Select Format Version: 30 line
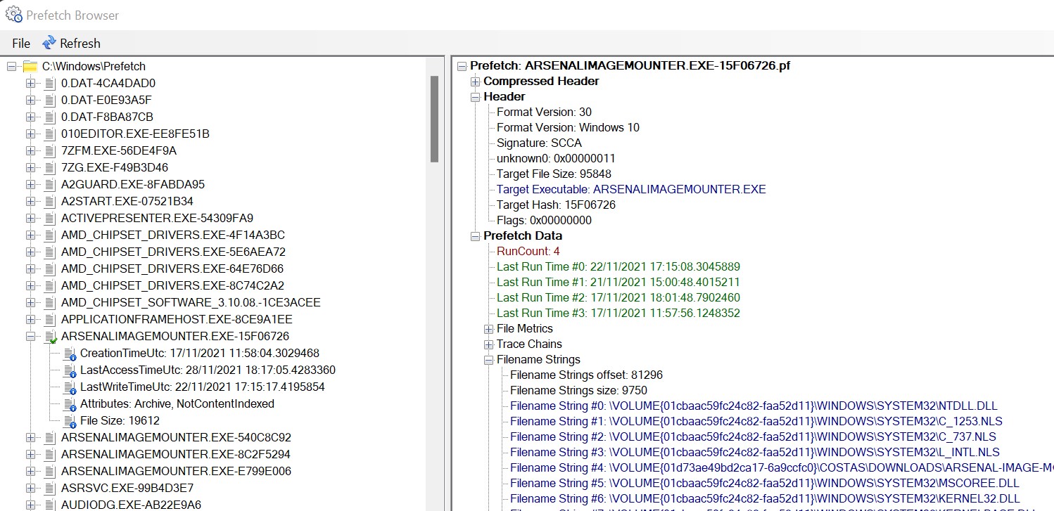 [x=544, y=112]
